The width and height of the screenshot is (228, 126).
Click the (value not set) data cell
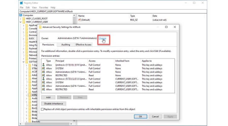click(160, 20)
